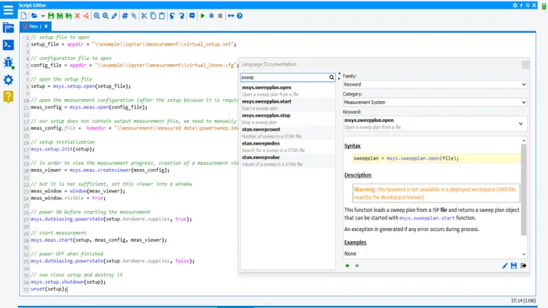The height and width of the screenshot is (308, 548).
Task: Save the current script
Action: (x=51, y=16)
